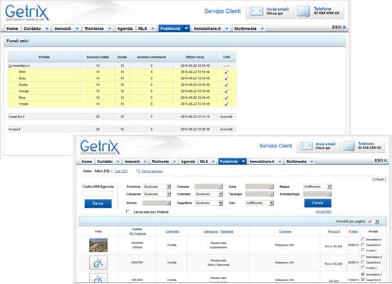Open the Cerca annuncio link
Screen dimensions: 392x284
(x=152, y=172)
